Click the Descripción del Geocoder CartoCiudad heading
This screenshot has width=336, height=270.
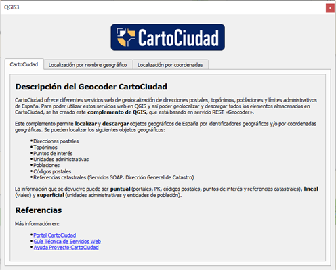tap(91, 87)
